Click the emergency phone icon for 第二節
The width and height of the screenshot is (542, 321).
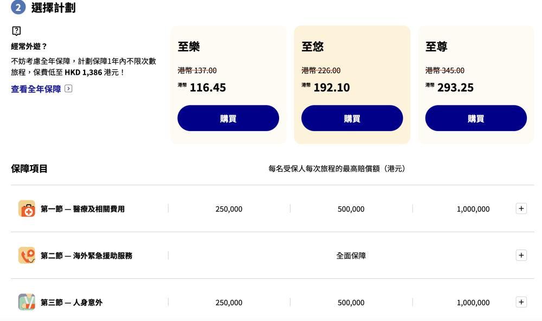point(27,256)
